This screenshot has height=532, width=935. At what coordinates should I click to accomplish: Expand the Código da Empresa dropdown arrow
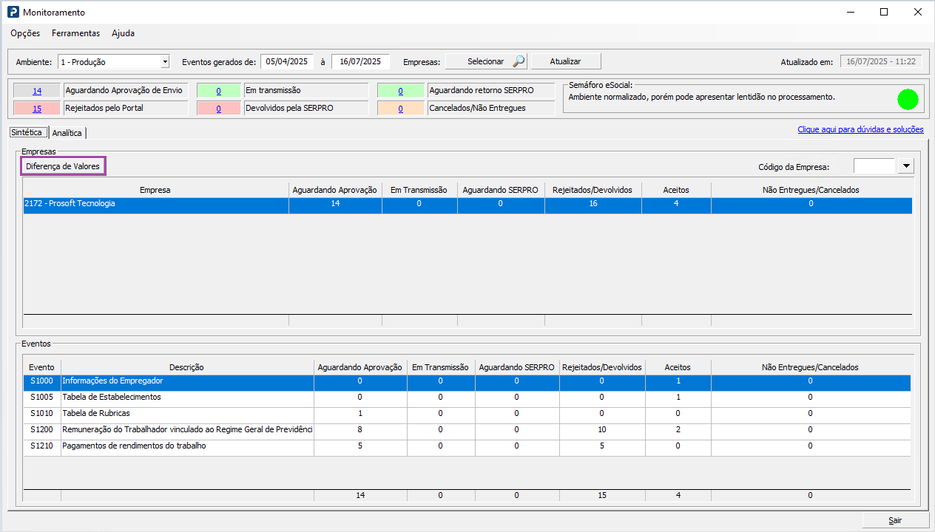[906, 166]
